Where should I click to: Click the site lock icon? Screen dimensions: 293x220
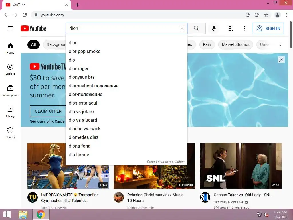[36, 15]
